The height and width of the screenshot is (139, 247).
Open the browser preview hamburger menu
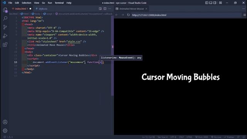pyautogui.click(x=244, y=15)
